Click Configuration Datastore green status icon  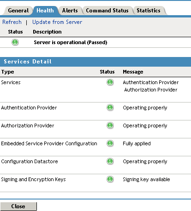(110, 161)
